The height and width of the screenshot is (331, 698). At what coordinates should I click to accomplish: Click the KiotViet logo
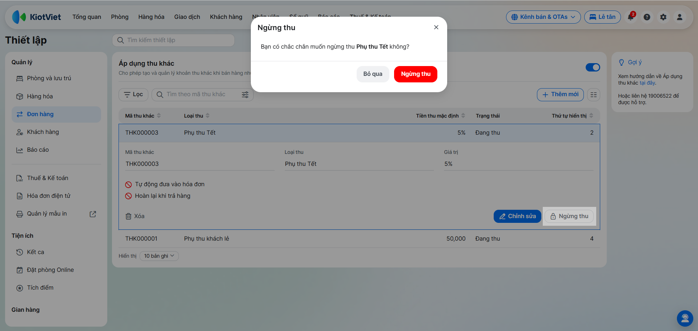(36, 17)
